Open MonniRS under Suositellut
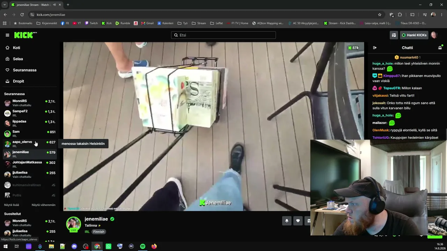447x251 pixels. click(30, 223)
